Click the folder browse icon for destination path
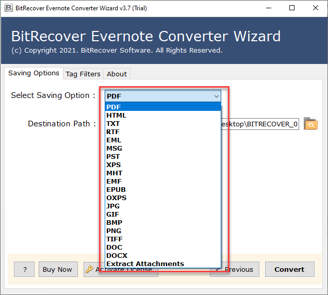This screenshot has width=328, height=295. coord(310,124)
